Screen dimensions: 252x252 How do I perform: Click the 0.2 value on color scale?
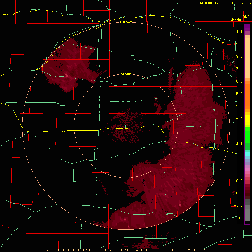(239, 181)
